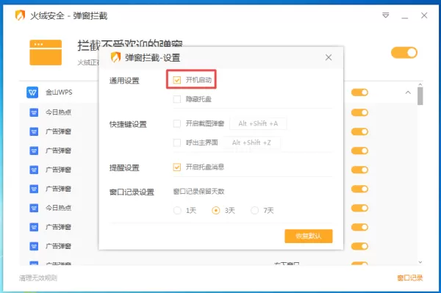This screenshot has width=441, height=293.
Task: Click the flame logo in the 弹窗拦截-设置 dialog
Action: 115,57
